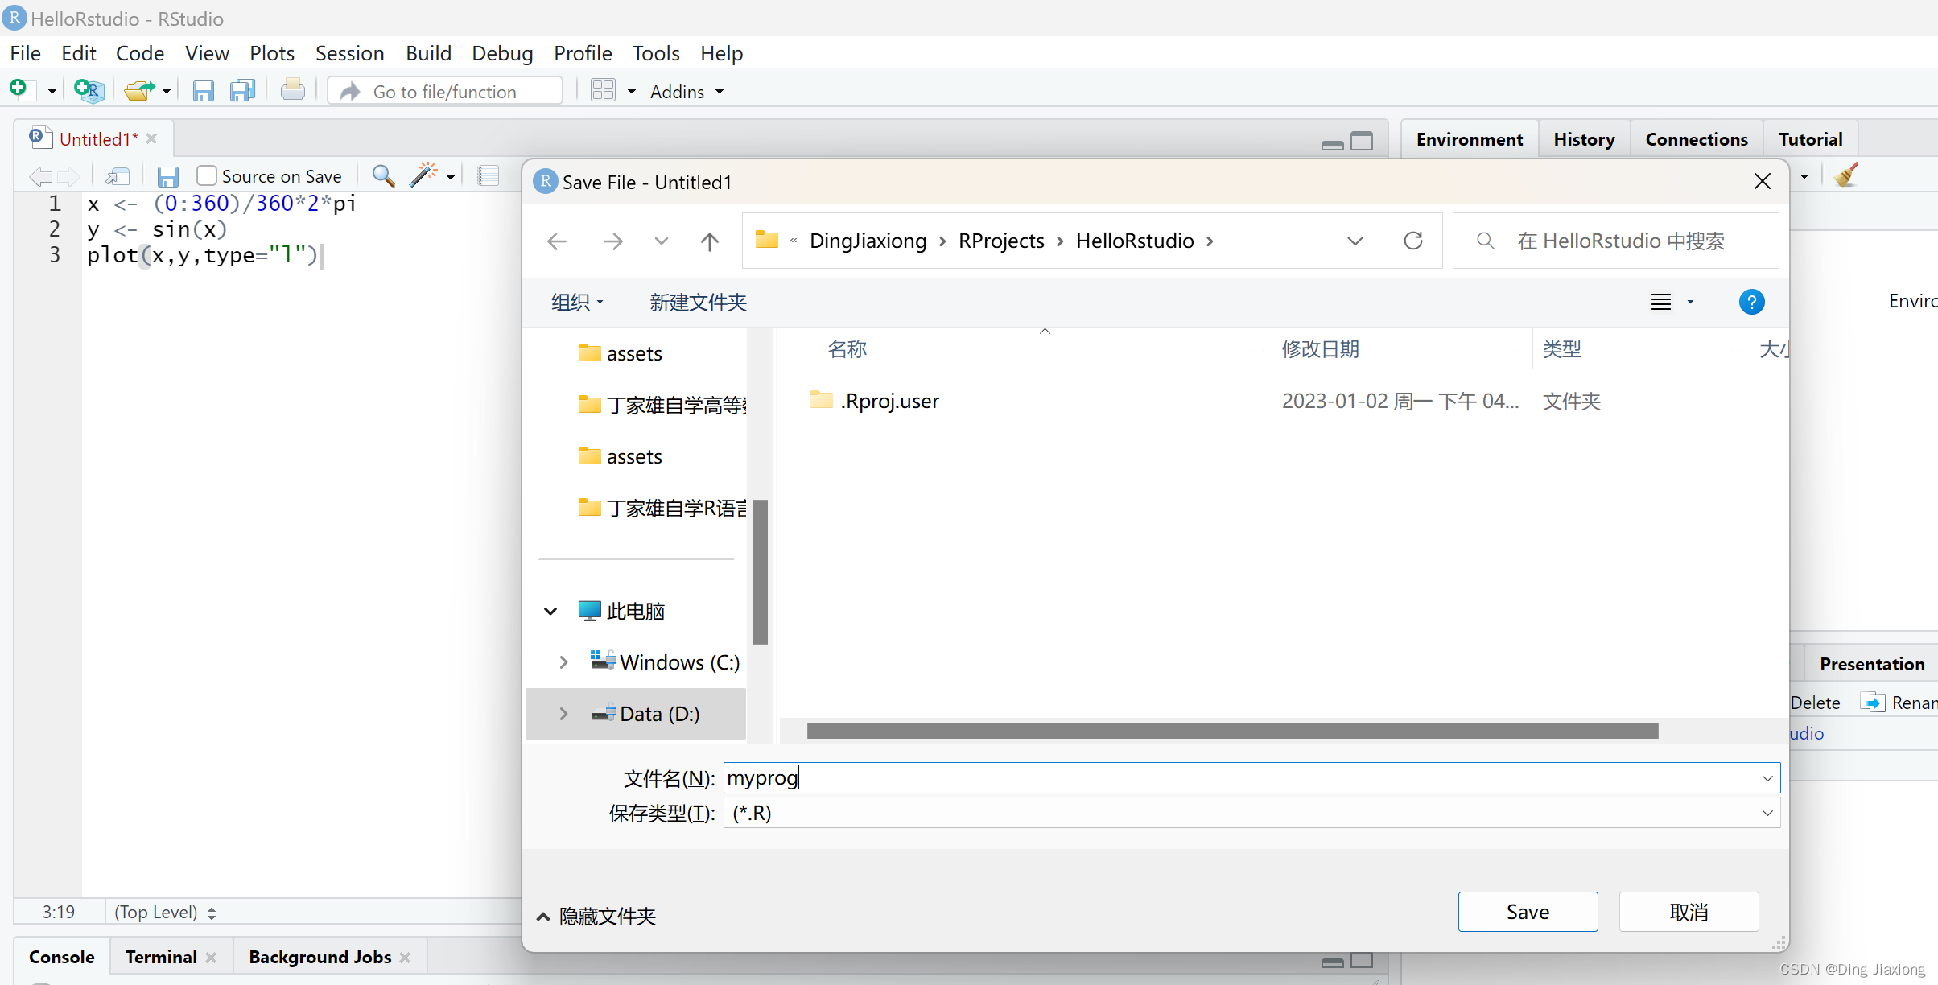Image resolution: width=1938 pixels, height=985 pixels.
Task: Expand the Windows (C:) drive in sidebar
Action: pyautogui.click(x=563, y=661)
